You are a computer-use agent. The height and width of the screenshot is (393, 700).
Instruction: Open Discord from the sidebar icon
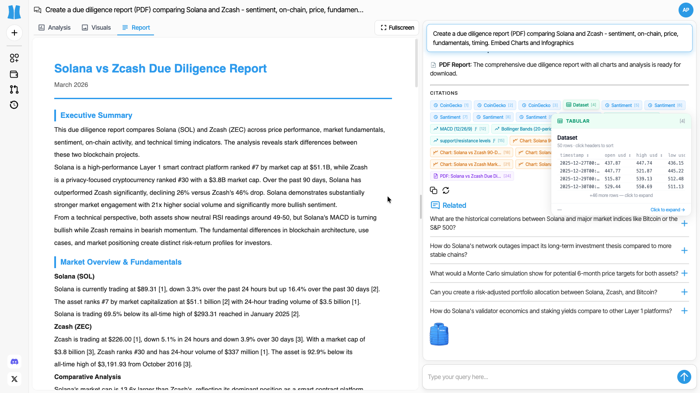point(14,362)
